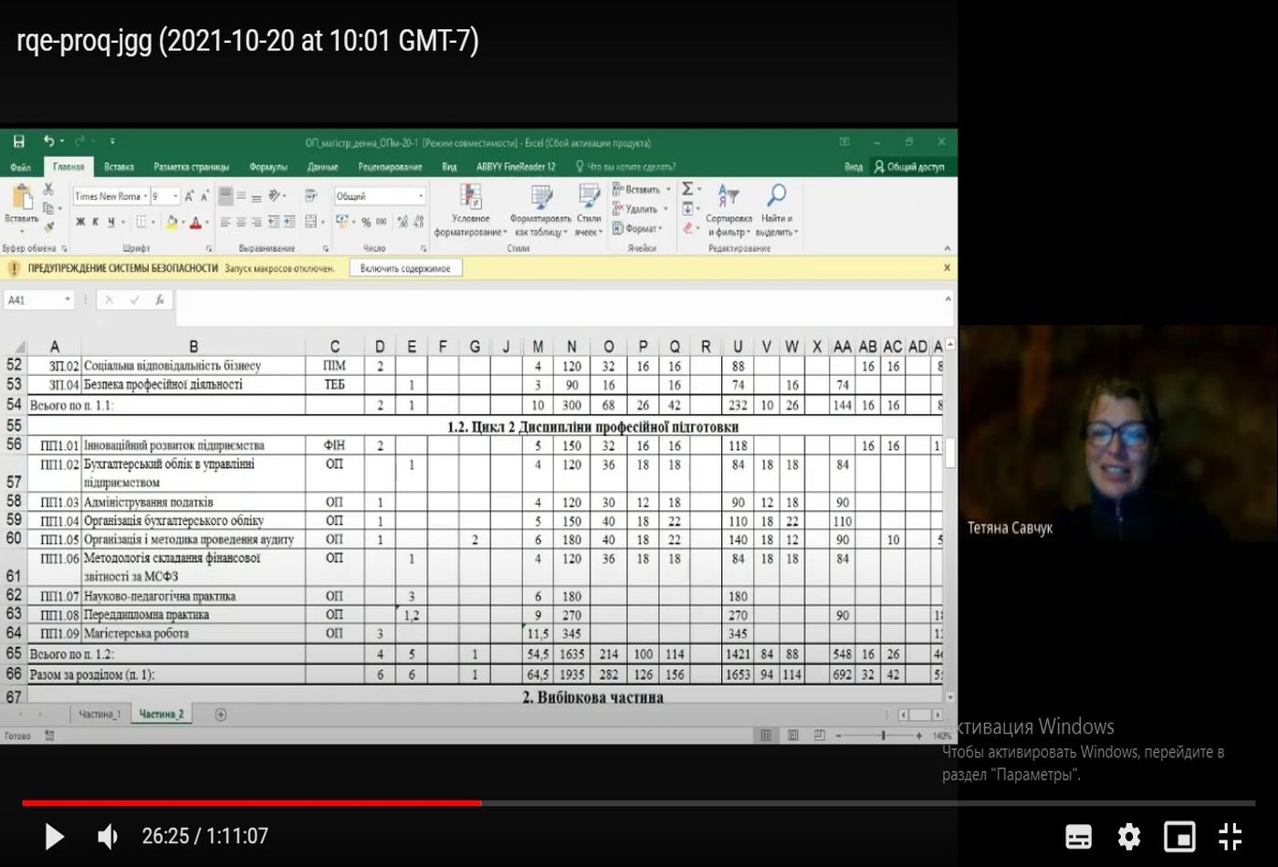The image size is (1278, 867).
Task: Expand the font name dropdown
Action: click(x=145, y=196)
